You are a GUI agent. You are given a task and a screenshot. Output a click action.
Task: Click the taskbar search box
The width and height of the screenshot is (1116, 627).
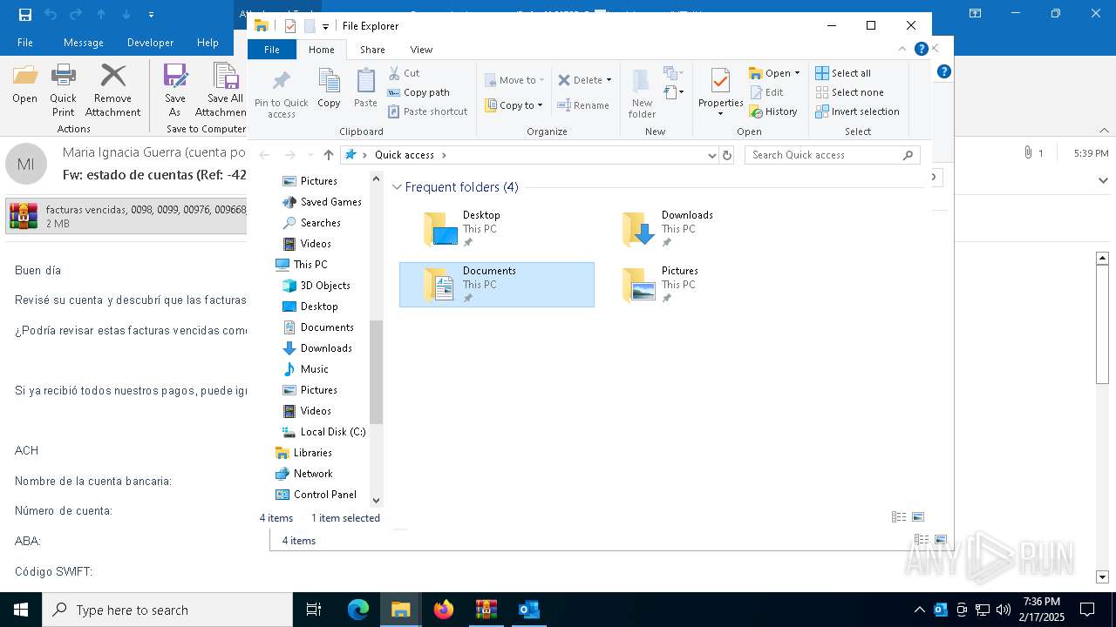[167, 610]
